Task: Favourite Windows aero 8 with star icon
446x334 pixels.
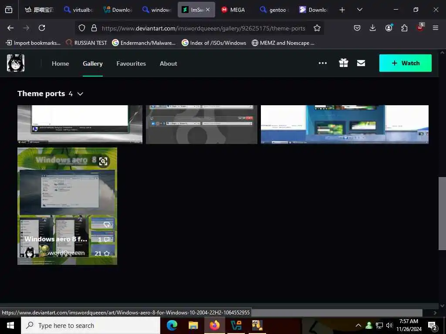Action: (x=107, y=254)
